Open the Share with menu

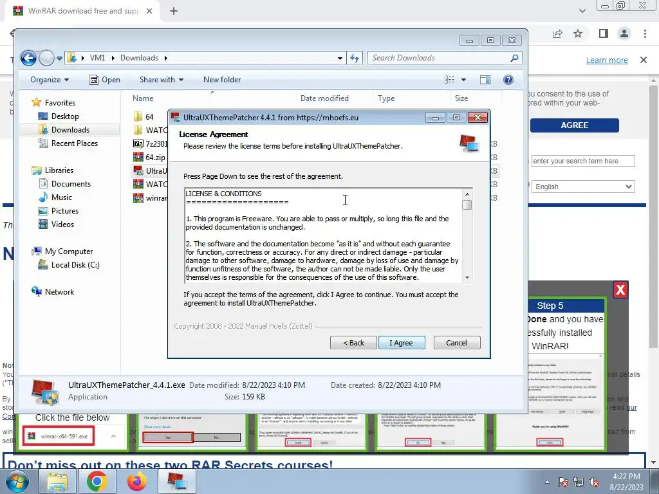tap(162, 80)
